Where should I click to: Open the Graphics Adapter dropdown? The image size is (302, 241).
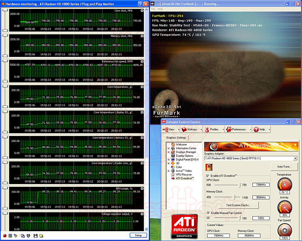[295, 159]
